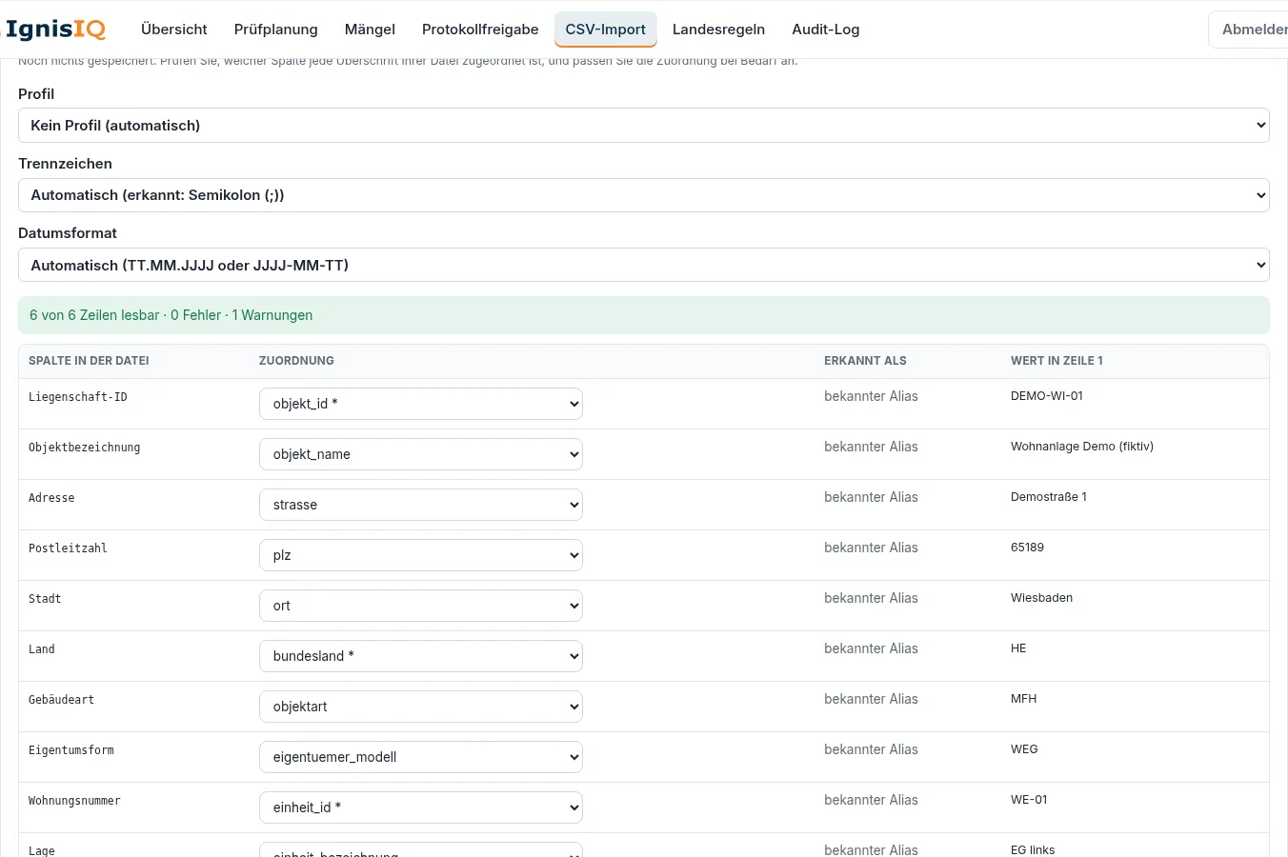1288x857 pixels.
Task: Select the value 'Wohnanlage Demo (fiktiv)'
Action: pos(1082,447)
